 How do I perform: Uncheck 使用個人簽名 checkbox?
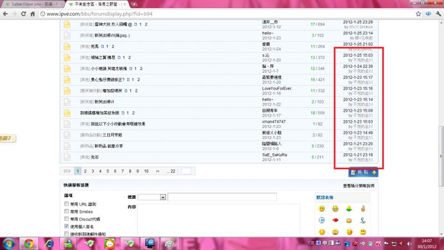pos(66,226)
